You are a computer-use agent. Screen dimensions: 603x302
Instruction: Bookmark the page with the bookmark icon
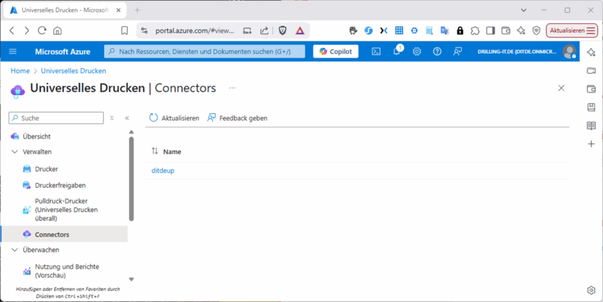125,30
